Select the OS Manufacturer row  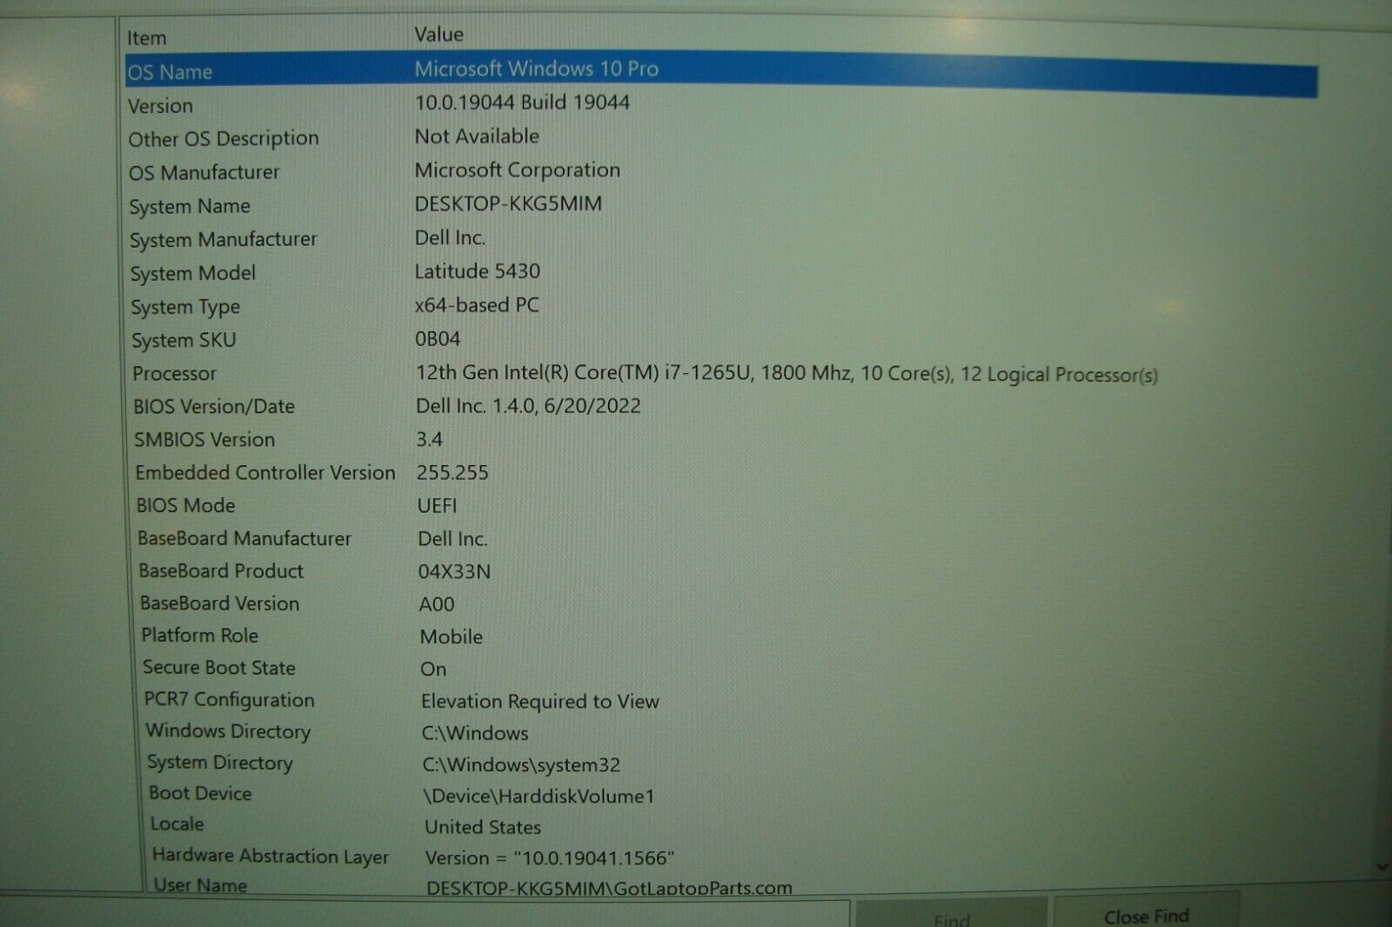[720, 172]
